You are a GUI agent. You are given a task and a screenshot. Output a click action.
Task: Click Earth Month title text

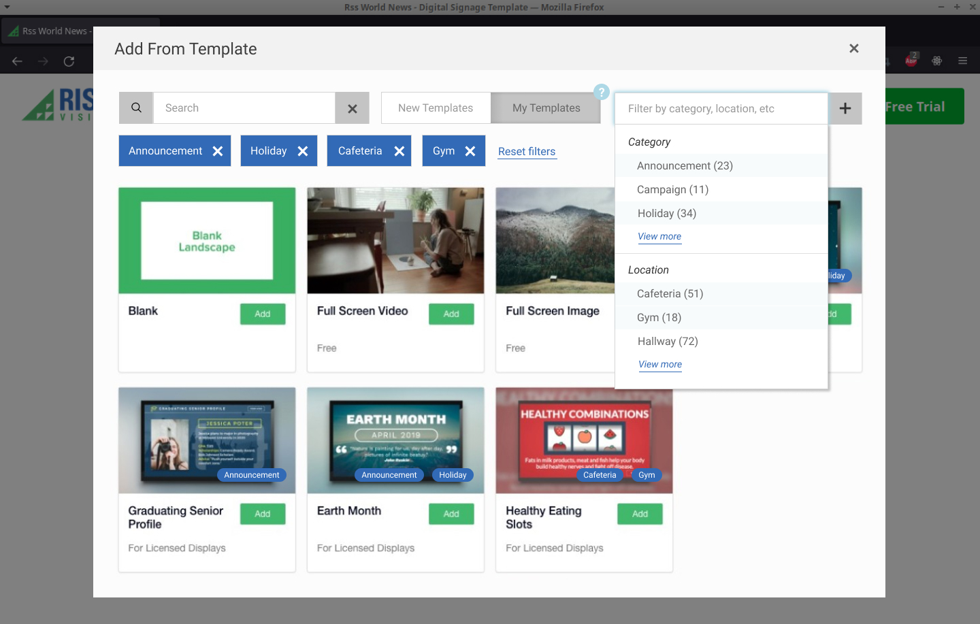349,511
